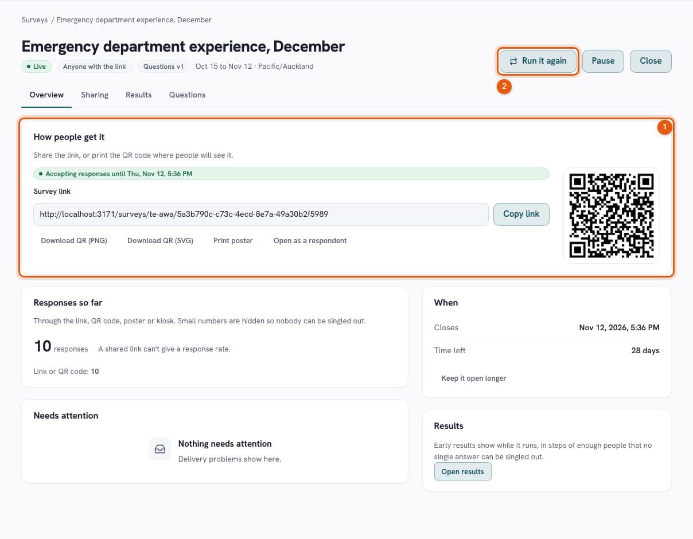Click the Responses so far heading
Image resolution: width=693 pixels, height=539 pixels.
68,303
